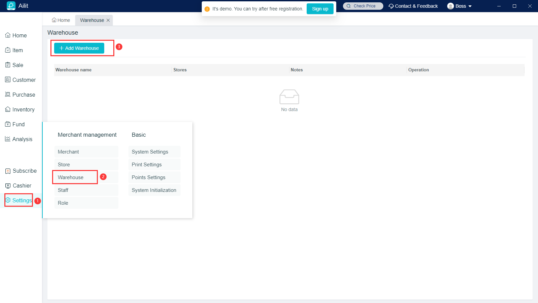Open Contact & Feedback link
The image size is (538, 303).
tap(413, 6)
